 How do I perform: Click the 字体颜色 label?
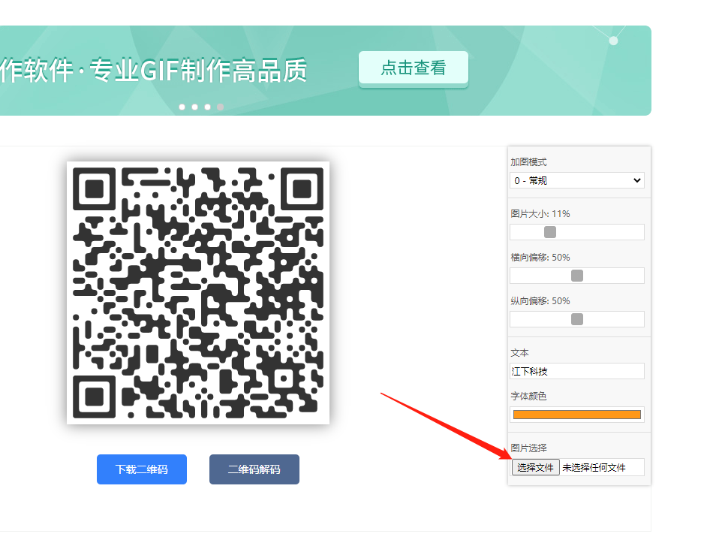[528, 396]
